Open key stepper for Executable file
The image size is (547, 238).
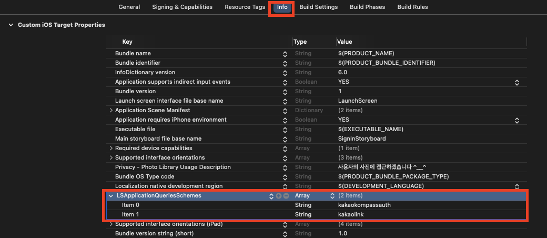pos(285,130)
